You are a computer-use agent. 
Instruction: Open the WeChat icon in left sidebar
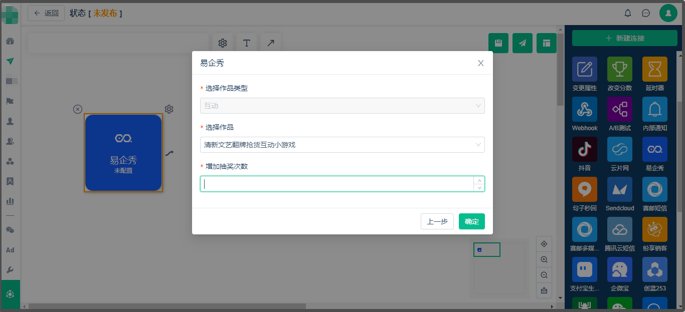click(10, 230)
